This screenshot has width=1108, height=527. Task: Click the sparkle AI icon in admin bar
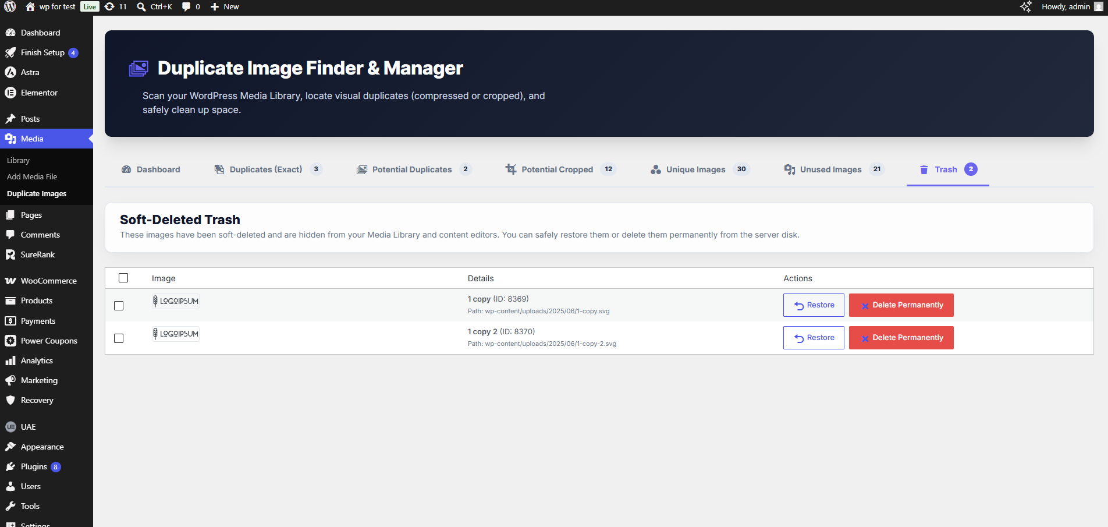(1026, 7)
